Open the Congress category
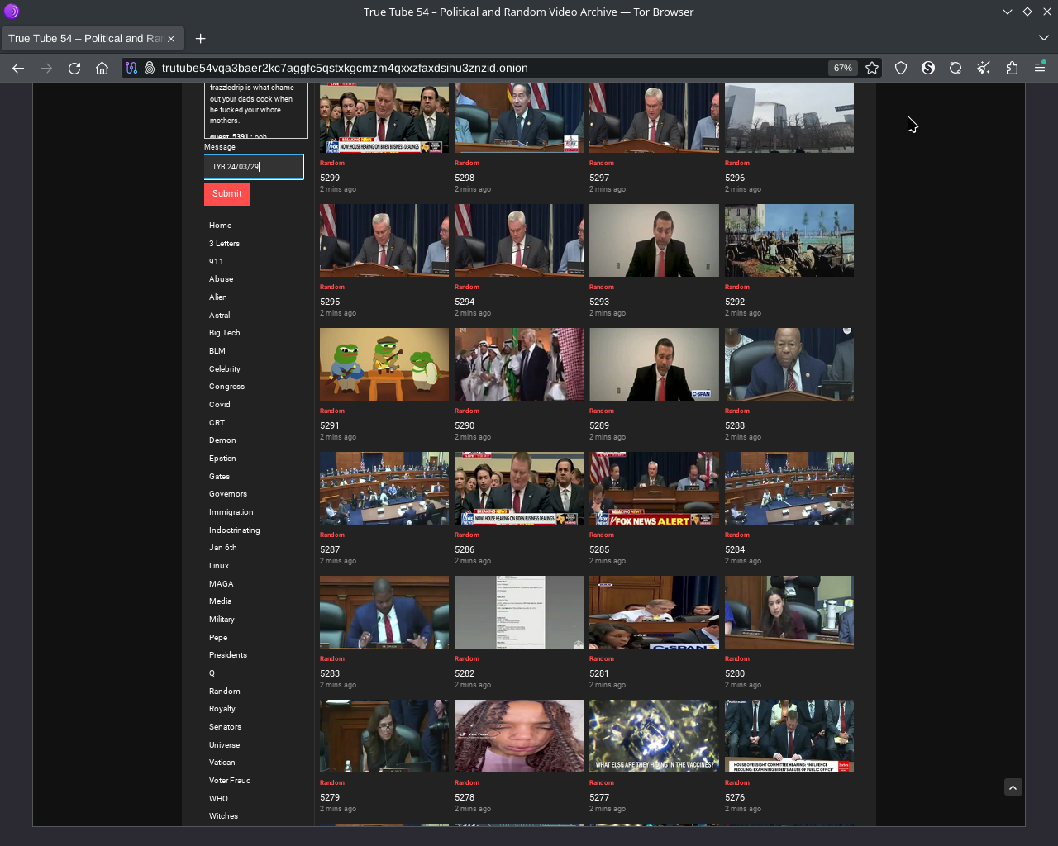1058x846 pixels. [227, 387]
